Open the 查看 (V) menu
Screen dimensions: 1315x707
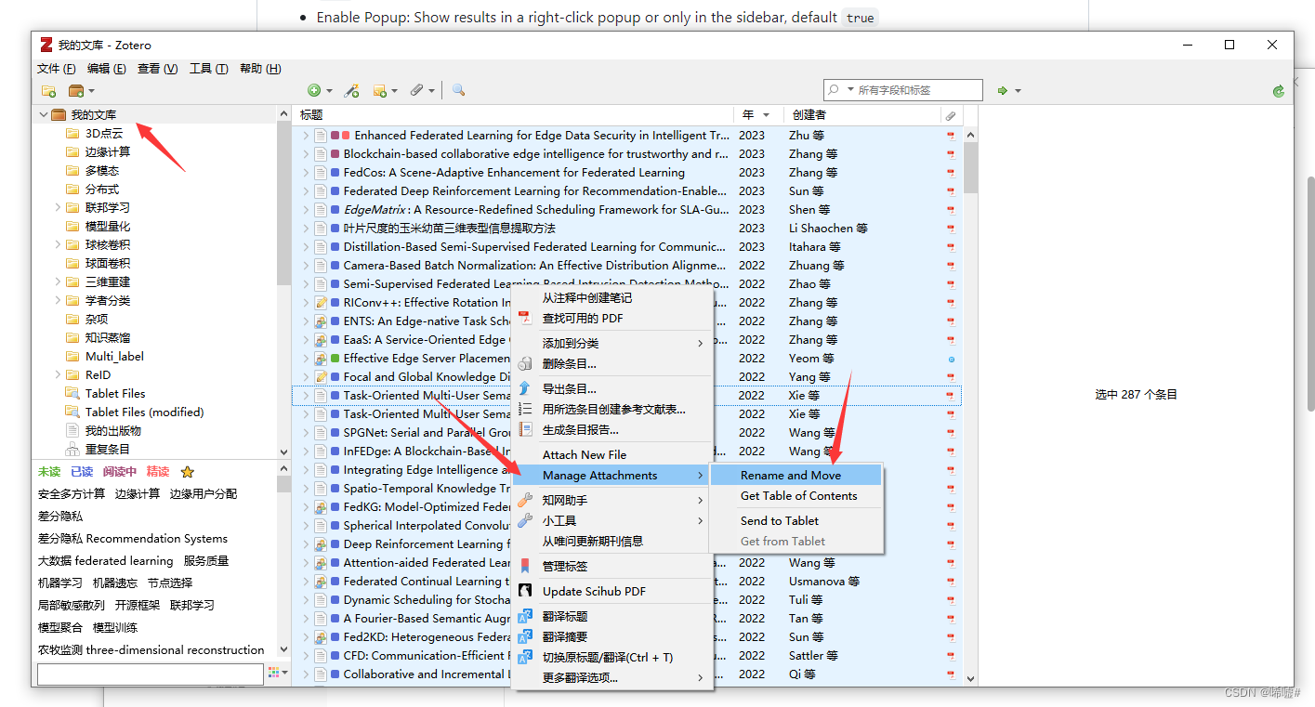(x=158, y=69)
